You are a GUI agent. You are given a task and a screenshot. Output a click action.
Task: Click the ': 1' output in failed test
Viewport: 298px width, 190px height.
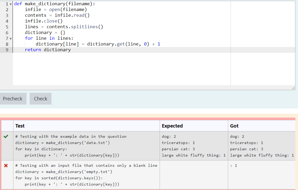[x=234, y=165]
